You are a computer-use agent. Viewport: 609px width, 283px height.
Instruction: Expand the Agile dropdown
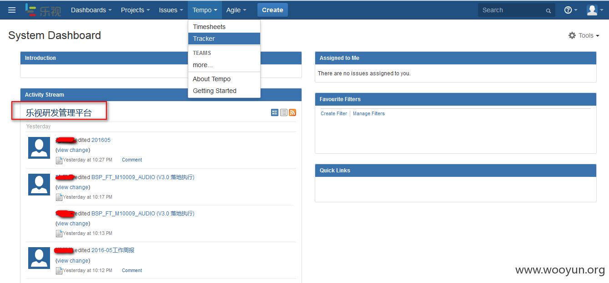[236, 10]
